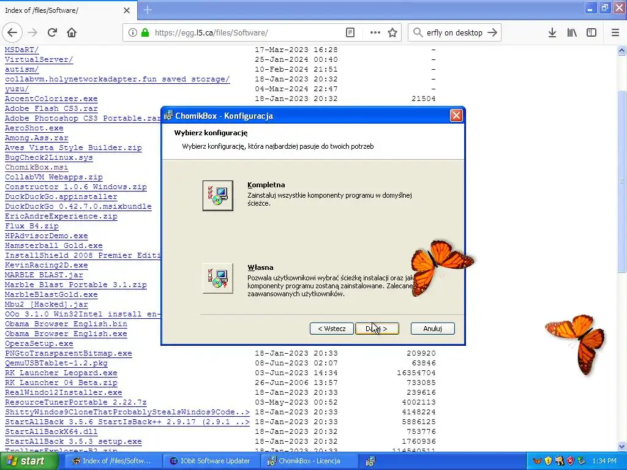Click the green secure padlock icon
The width and height of the screenshot is (627, 470).
(145, 33)
